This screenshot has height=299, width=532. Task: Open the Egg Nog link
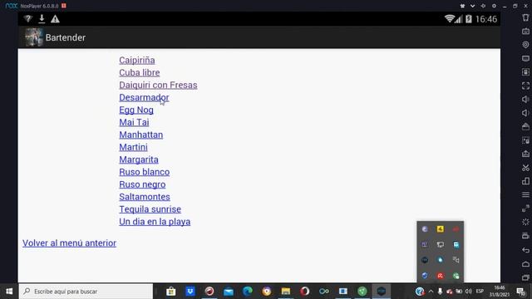point(136,110)
